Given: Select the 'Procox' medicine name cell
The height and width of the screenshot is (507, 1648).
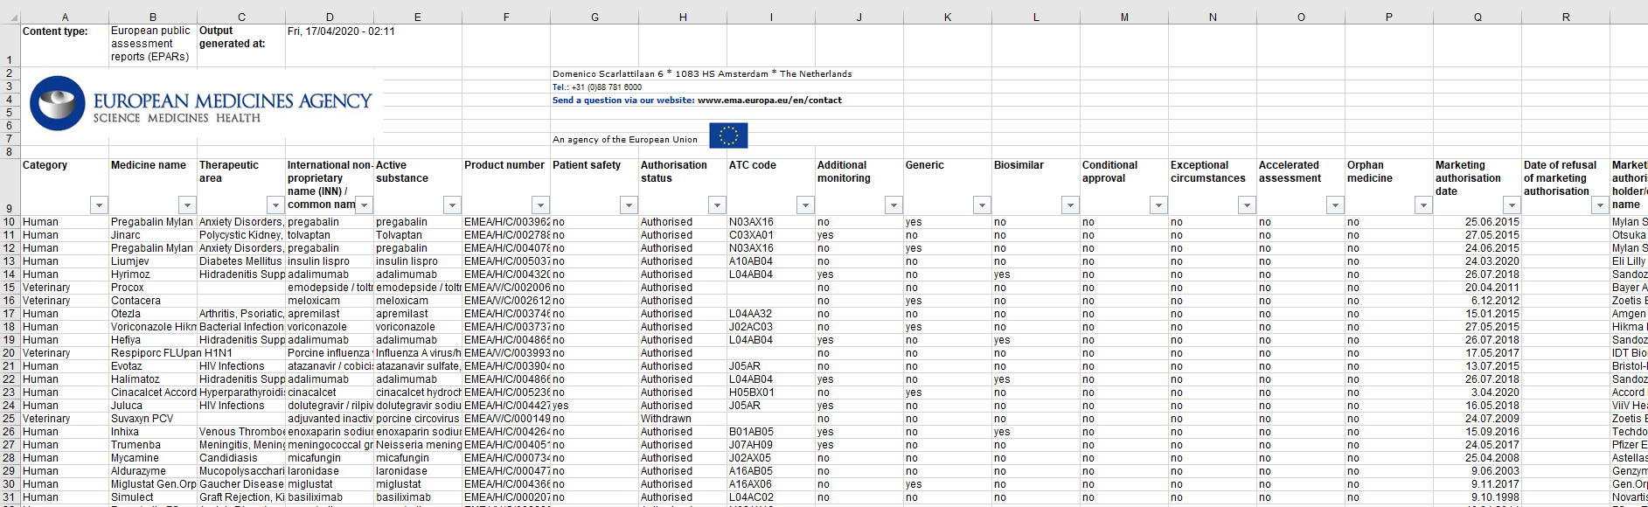Looking at the screenshot, I should [153, 288].
